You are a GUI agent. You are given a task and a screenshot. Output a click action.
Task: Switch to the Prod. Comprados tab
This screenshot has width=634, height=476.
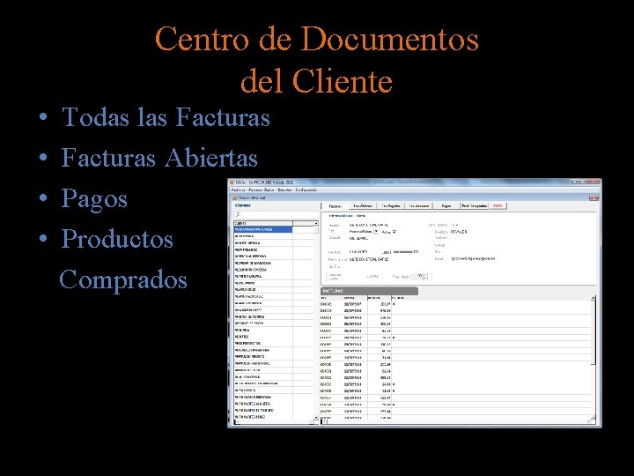pos(475,206)
